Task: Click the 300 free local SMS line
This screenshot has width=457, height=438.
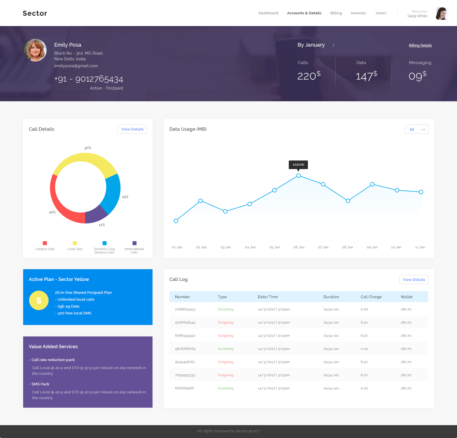Action: point(73,313)
